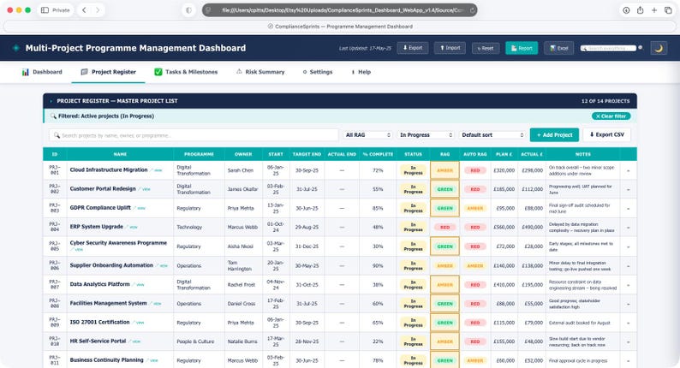Collapse the Project Register panel triangle

[51, 101]
